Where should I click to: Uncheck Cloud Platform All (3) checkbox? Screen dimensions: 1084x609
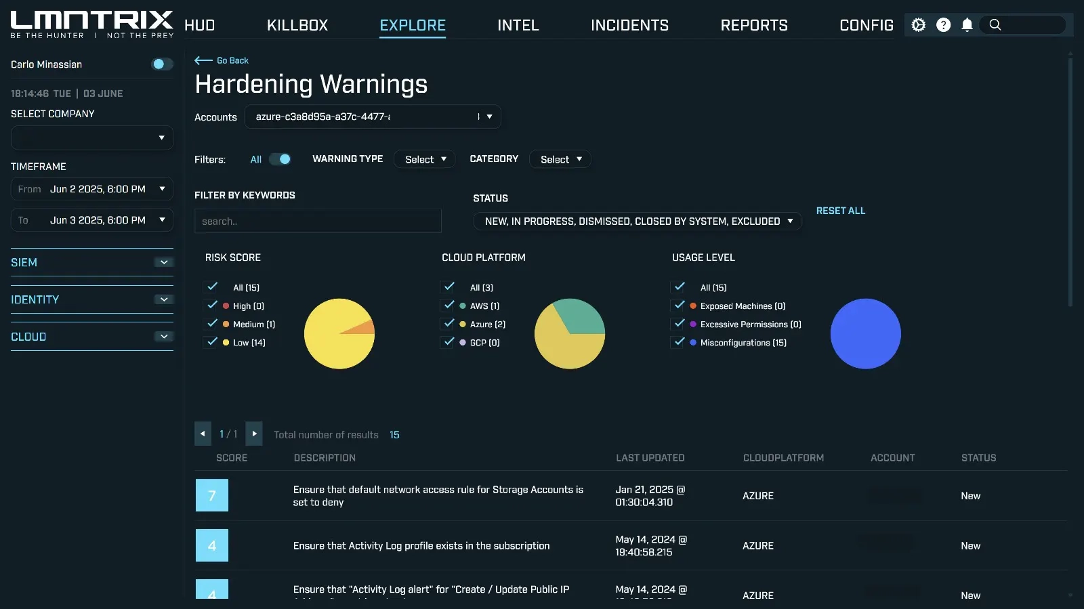(x=449, y=287)
